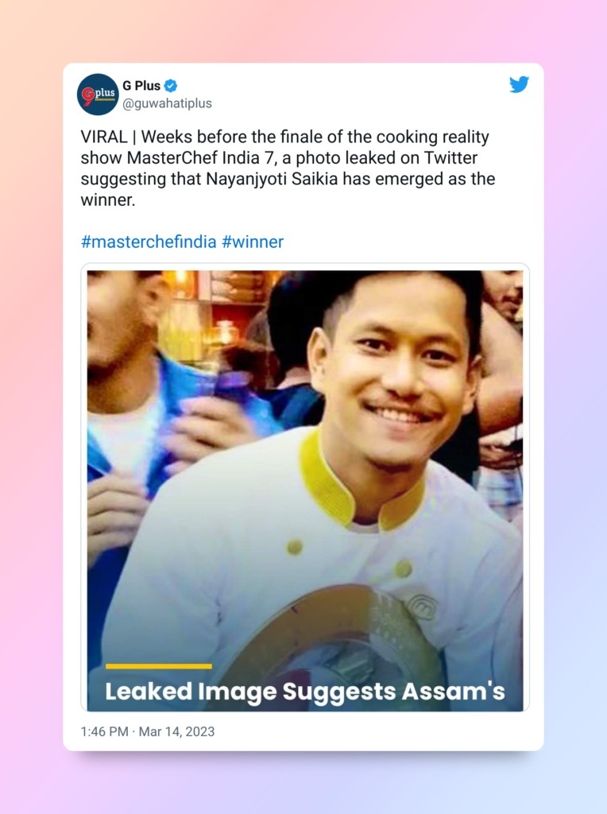This screenshot has width=607, height=814.
Task: Click the Mar 14, 2023 date
Action: point(176,731)
